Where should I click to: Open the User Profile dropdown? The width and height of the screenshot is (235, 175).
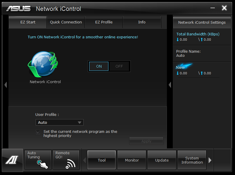tap(60, 123)
